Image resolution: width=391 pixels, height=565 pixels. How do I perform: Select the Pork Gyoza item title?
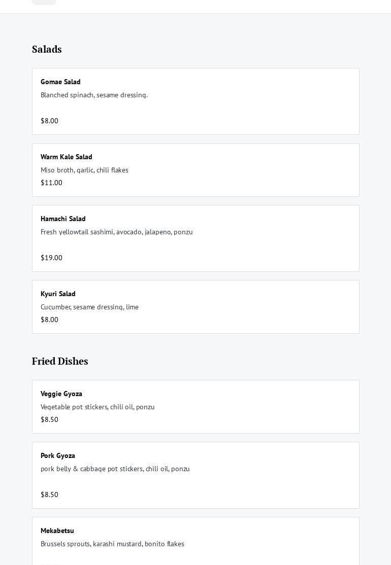coord(58,455)
